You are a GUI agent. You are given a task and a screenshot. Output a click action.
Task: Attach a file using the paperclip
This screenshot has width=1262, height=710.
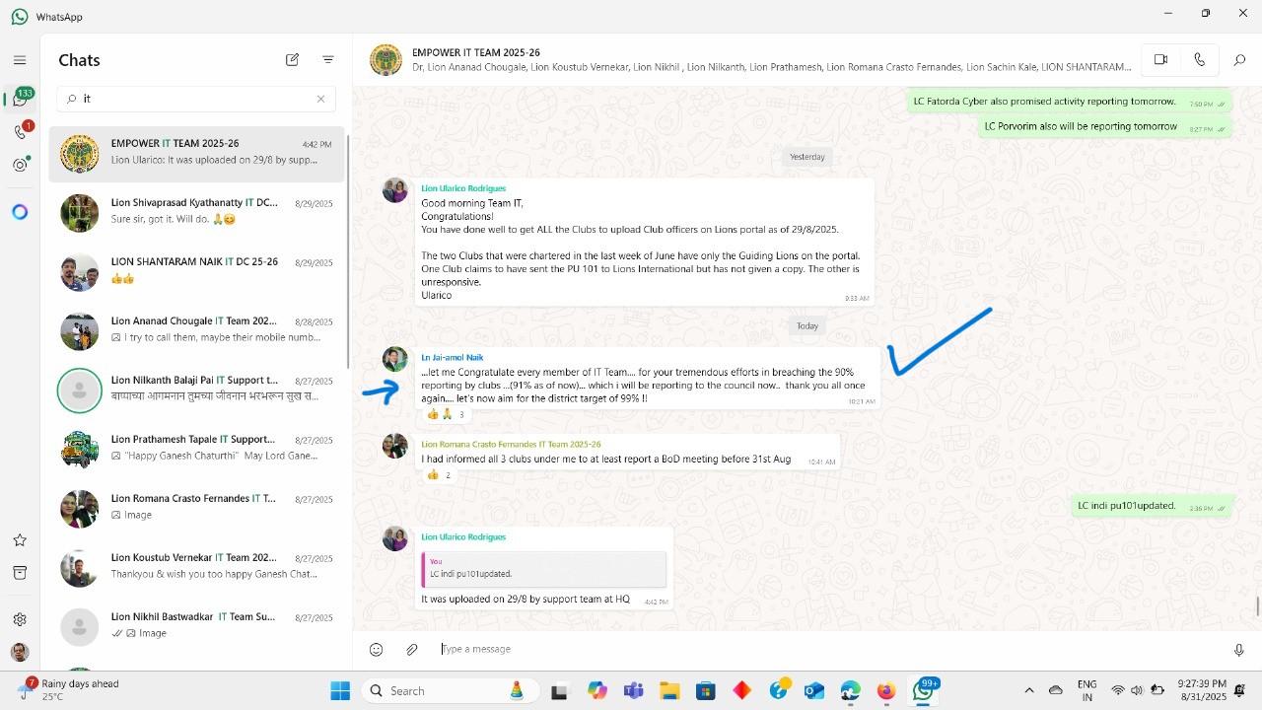tap(412, 649)
